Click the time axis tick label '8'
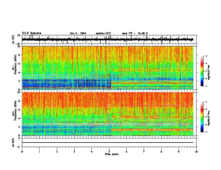Viewport: 221px width, 170px height. 161,152
